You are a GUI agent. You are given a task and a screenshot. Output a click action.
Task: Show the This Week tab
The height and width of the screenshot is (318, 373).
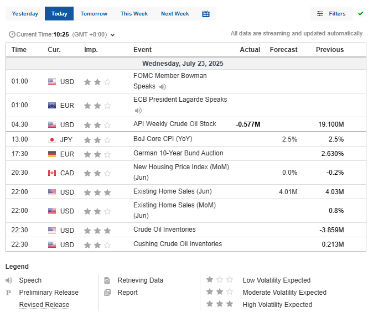(134, 13)
